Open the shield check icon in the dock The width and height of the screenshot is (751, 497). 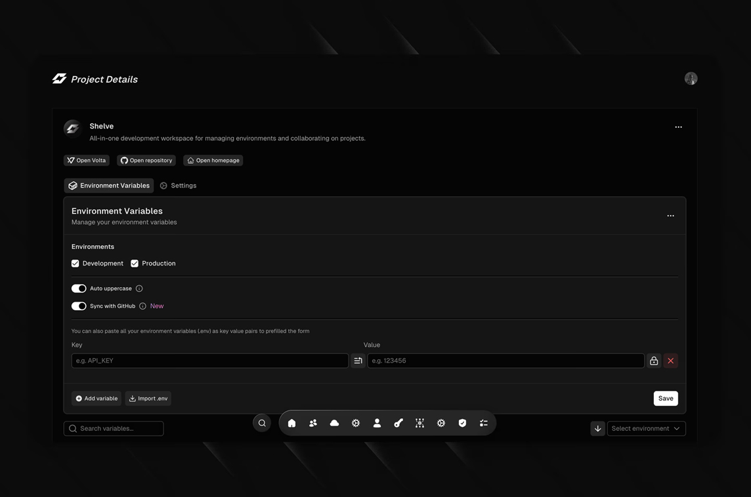(462, 423)
